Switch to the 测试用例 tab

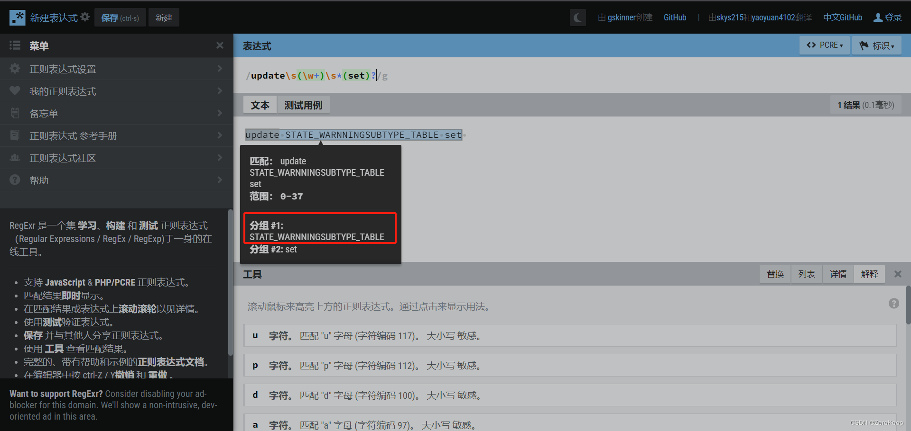point(303,105)
